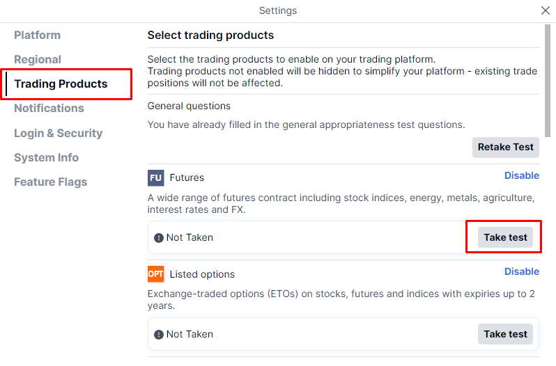Select the Trading Products section
Viewport: 556px width, 366px height.
click(x=61, y=84)
